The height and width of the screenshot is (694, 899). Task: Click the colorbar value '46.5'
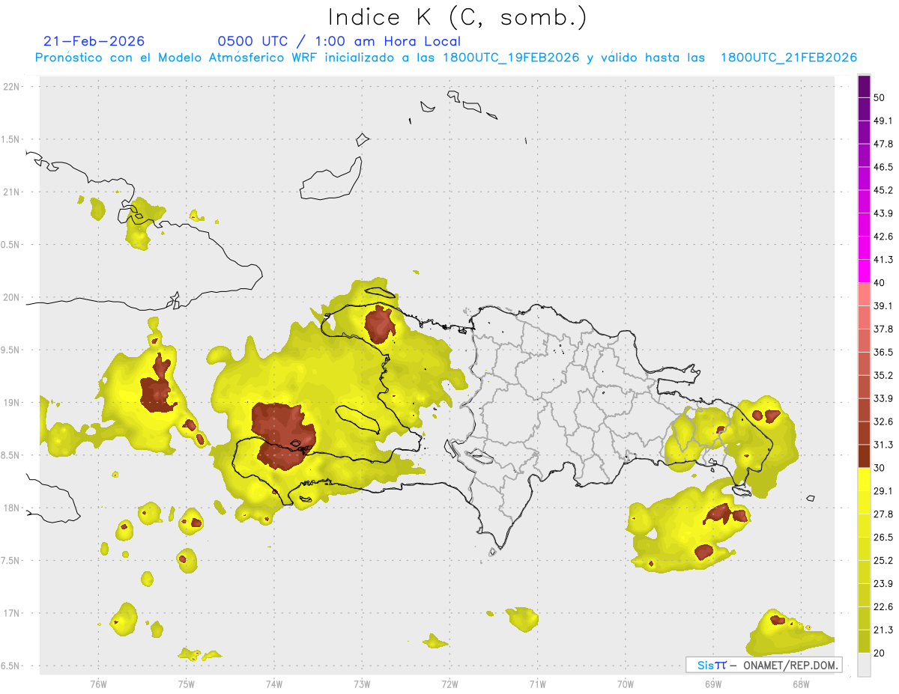click(x=883, y=167)
